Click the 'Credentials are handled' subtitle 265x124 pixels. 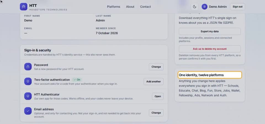70,55
